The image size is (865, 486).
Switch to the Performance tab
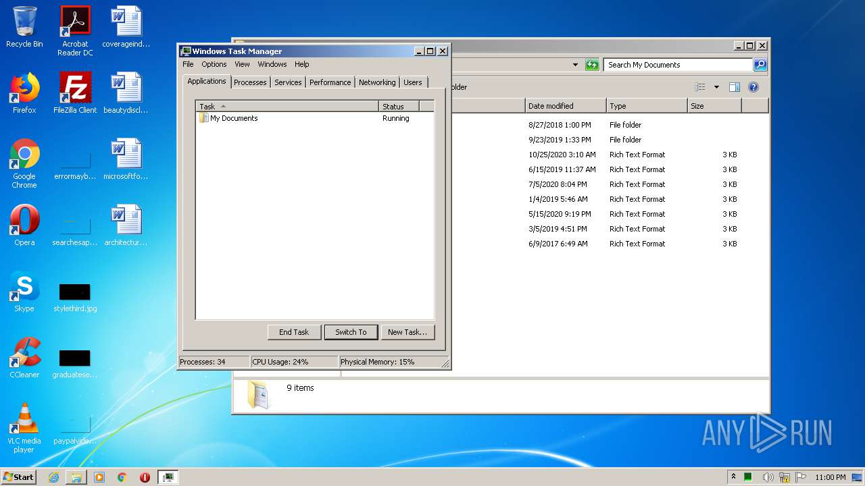tap(330, 82)
